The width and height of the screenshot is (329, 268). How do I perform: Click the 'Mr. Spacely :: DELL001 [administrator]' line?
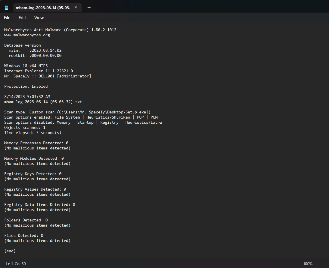coord(48,76)
